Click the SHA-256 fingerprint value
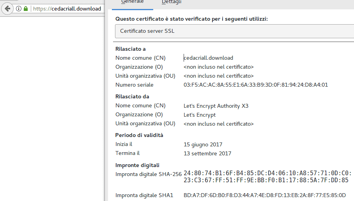 (267, 176)
